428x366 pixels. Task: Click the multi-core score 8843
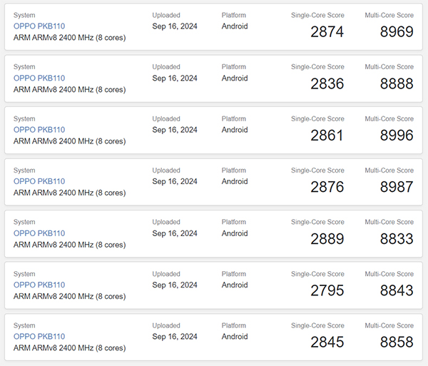[397, 290]
